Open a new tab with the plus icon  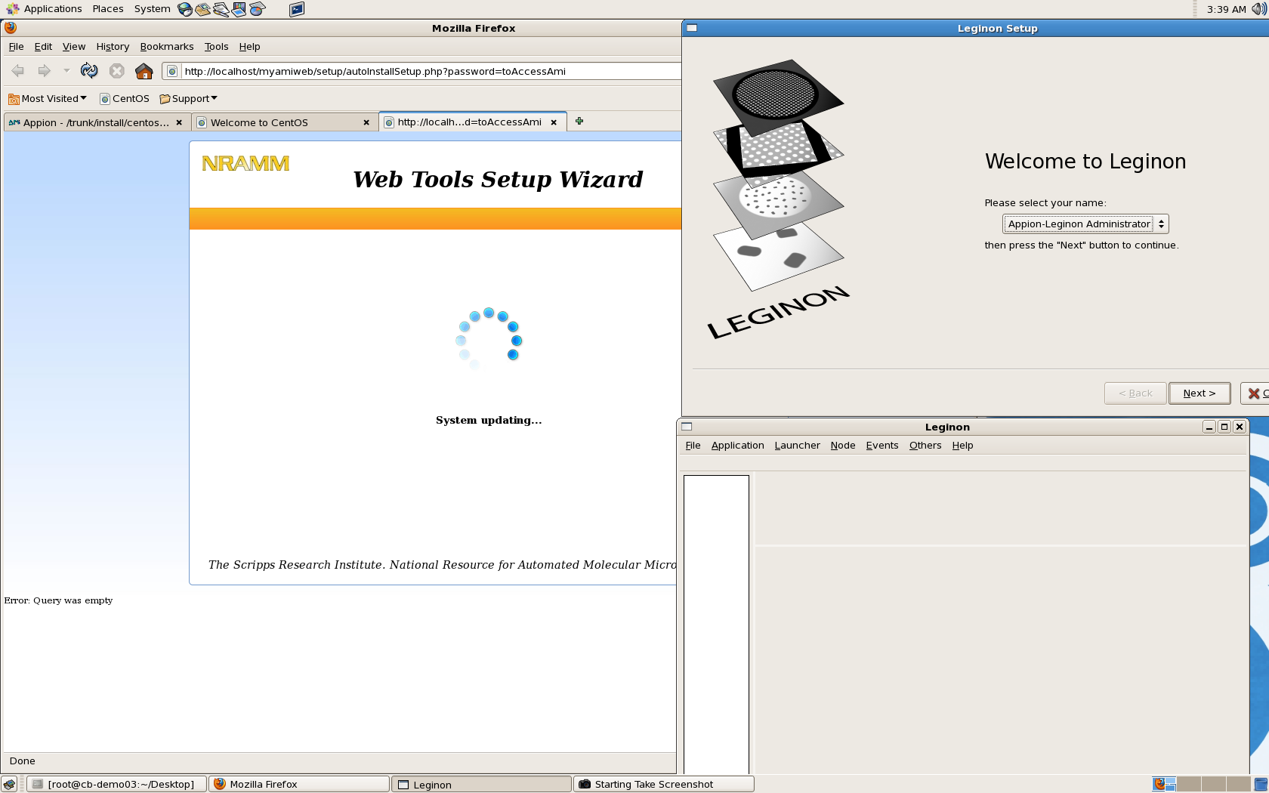(579, 122)
